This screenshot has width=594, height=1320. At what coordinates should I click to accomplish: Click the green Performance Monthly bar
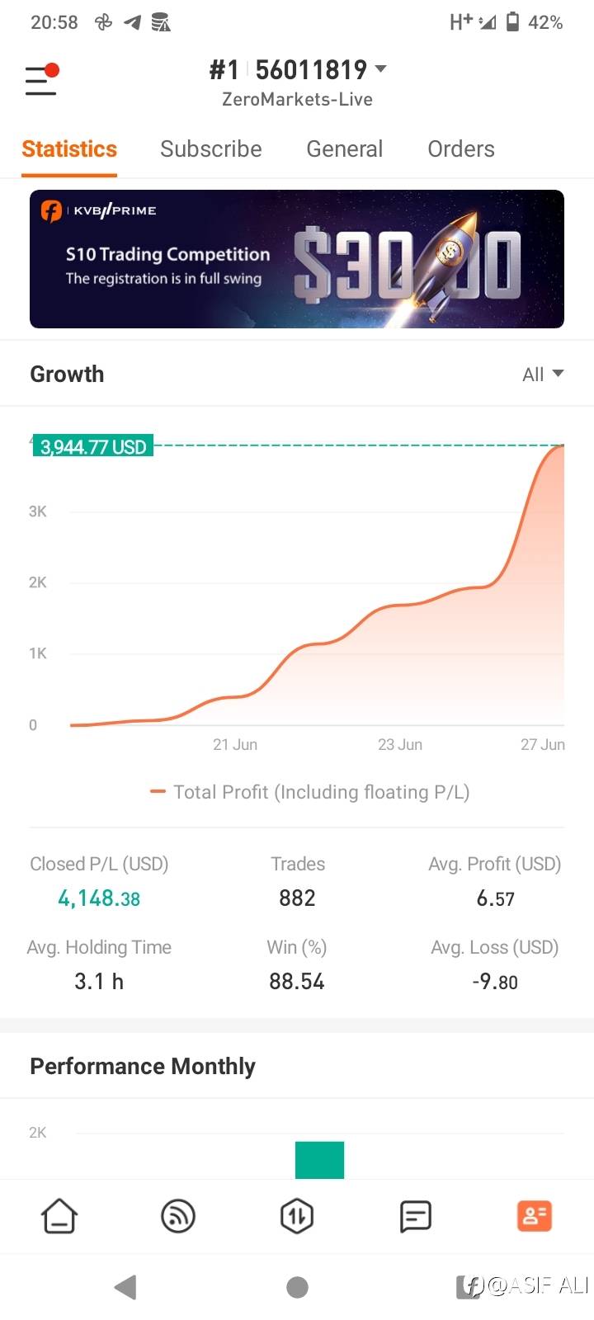pyautogui.click(x=319, y=1160)
